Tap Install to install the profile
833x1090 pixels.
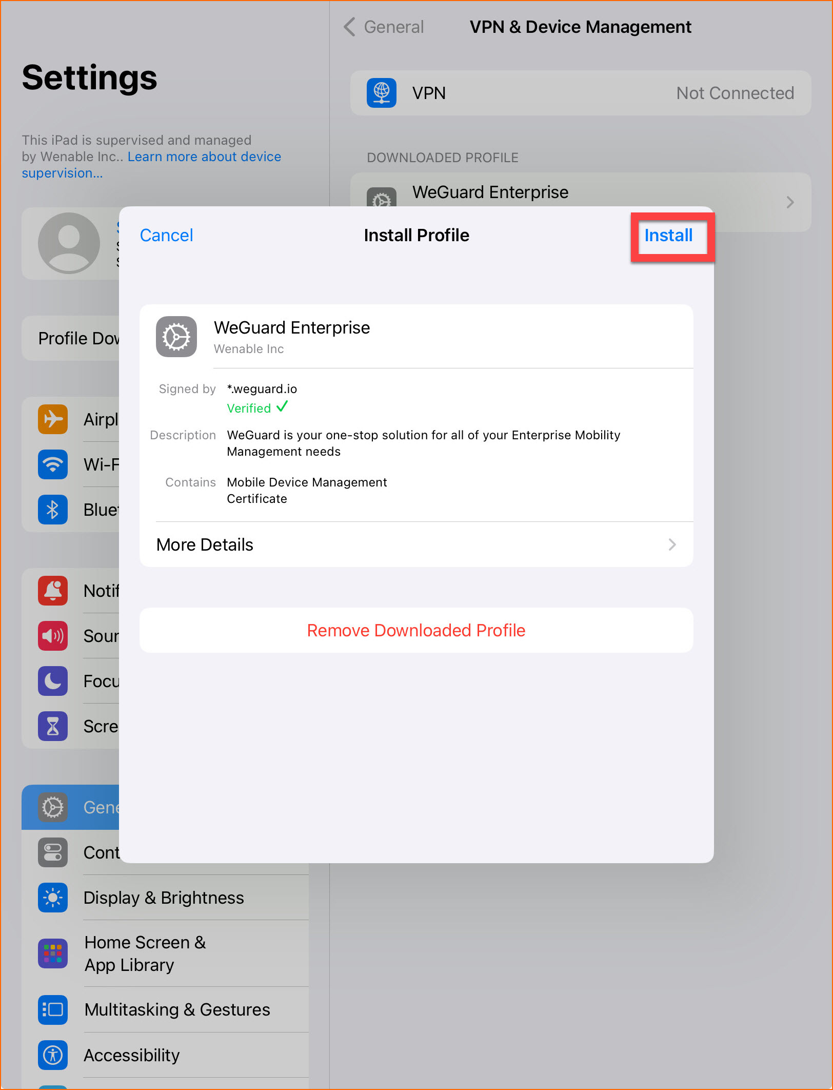668,236
